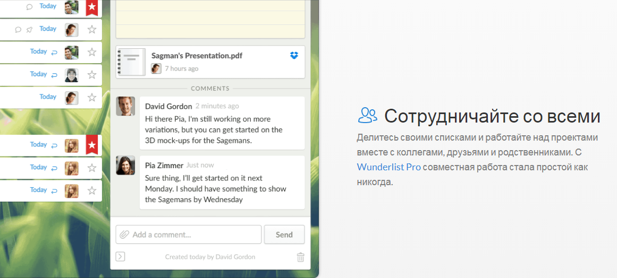Click the '2 minutes ago' timestamp
Image resolution: width=617 pixels, height=278 pixels.
(217, 106)
